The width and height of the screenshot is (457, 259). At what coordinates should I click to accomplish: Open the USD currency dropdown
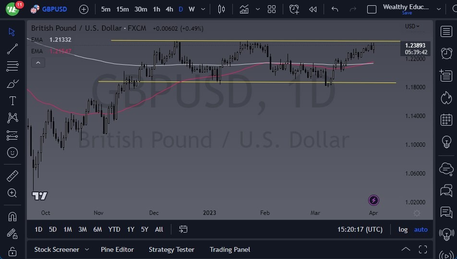click(x=412, y=26)
